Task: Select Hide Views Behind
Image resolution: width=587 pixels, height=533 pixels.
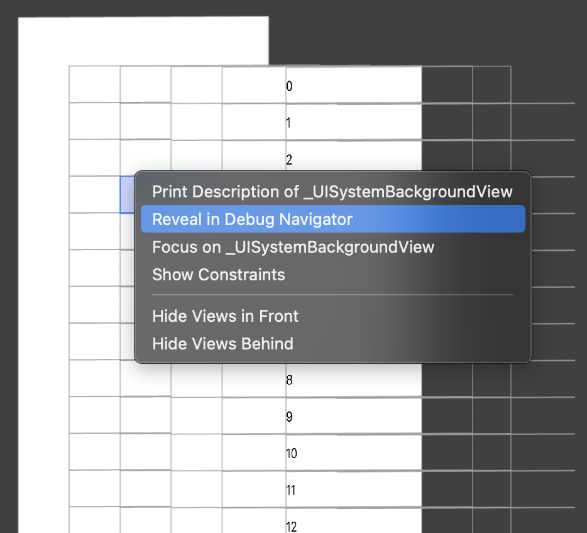Action: 333,344
